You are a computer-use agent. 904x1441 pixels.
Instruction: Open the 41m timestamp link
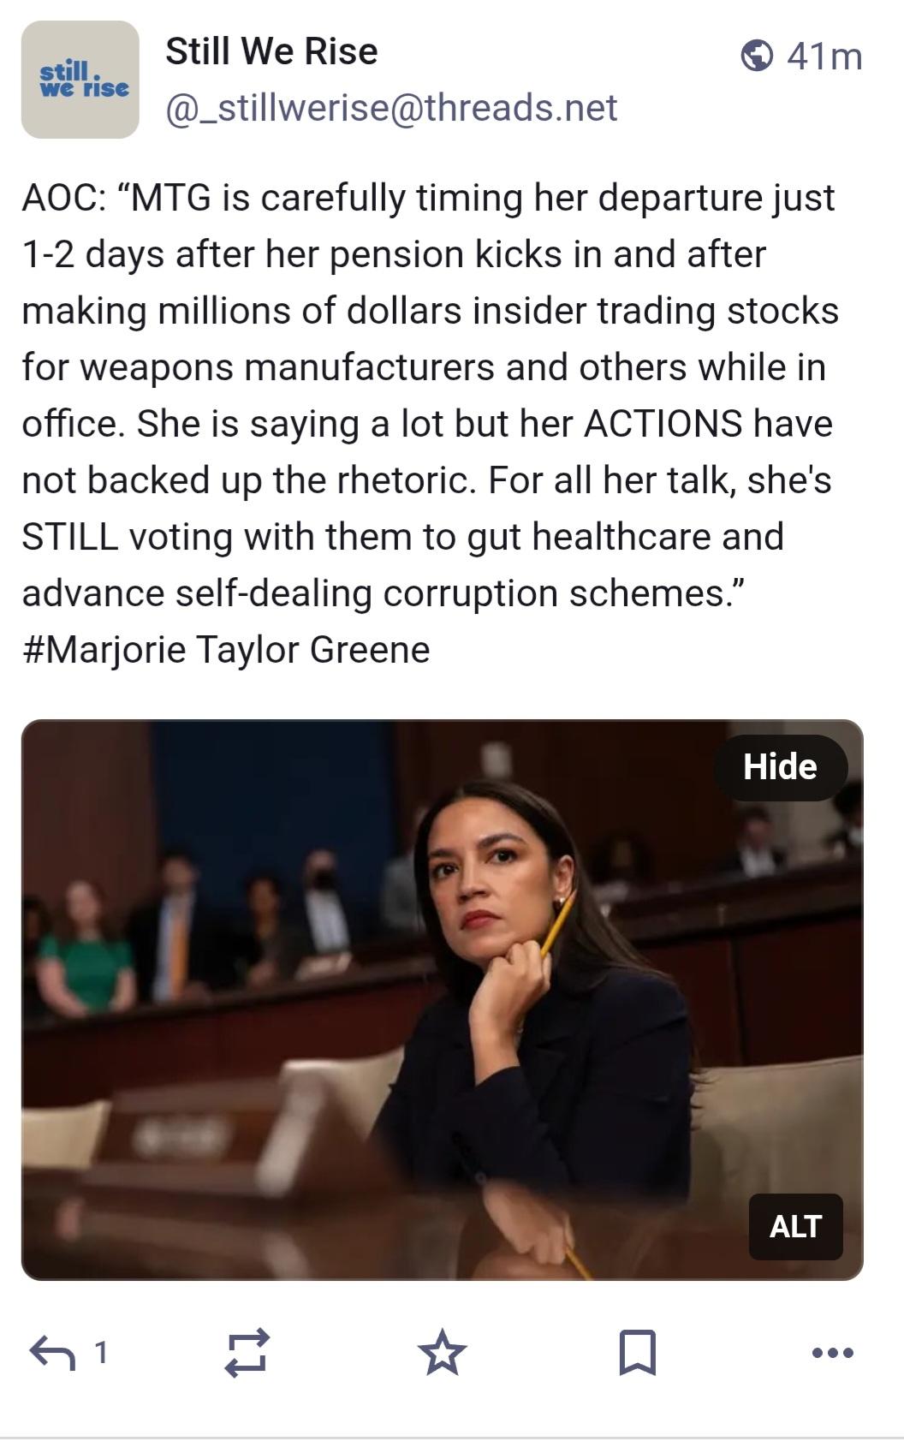point(824,57)
